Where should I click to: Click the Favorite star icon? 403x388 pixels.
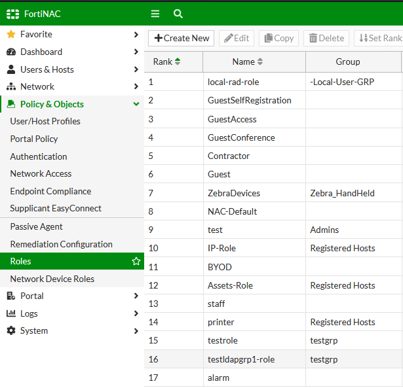(x=11, y=34)
